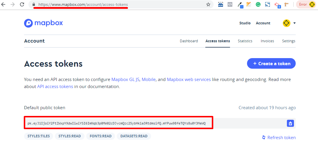
Task: Open the Invoices tab
Action: click(267, 41)
